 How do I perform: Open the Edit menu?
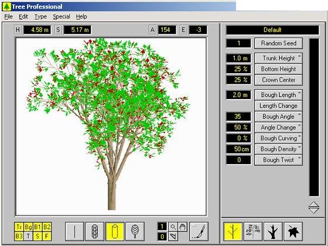pyautogui.click(x=23, y=16)
